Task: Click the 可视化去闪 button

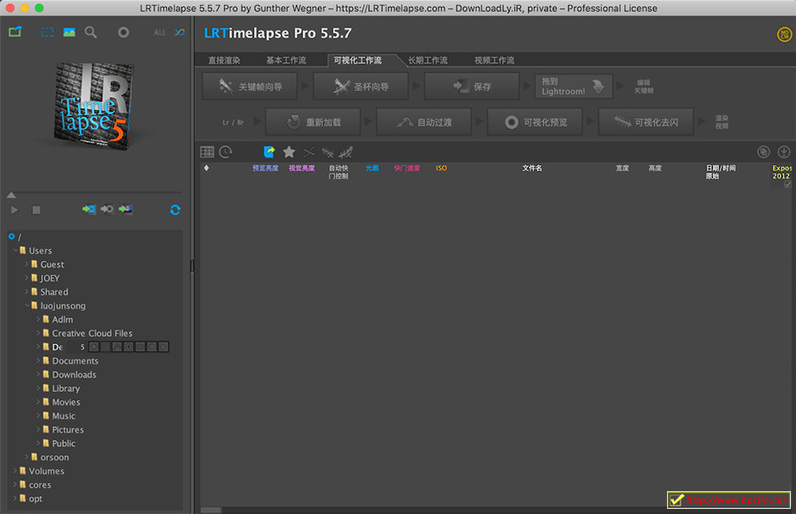Action: tap(646, 122)
